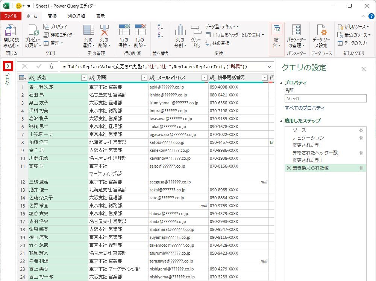Open the すべてのプロパティ link
The height and width of the screenshot is (281, 376).
click(x=305, y=108)
